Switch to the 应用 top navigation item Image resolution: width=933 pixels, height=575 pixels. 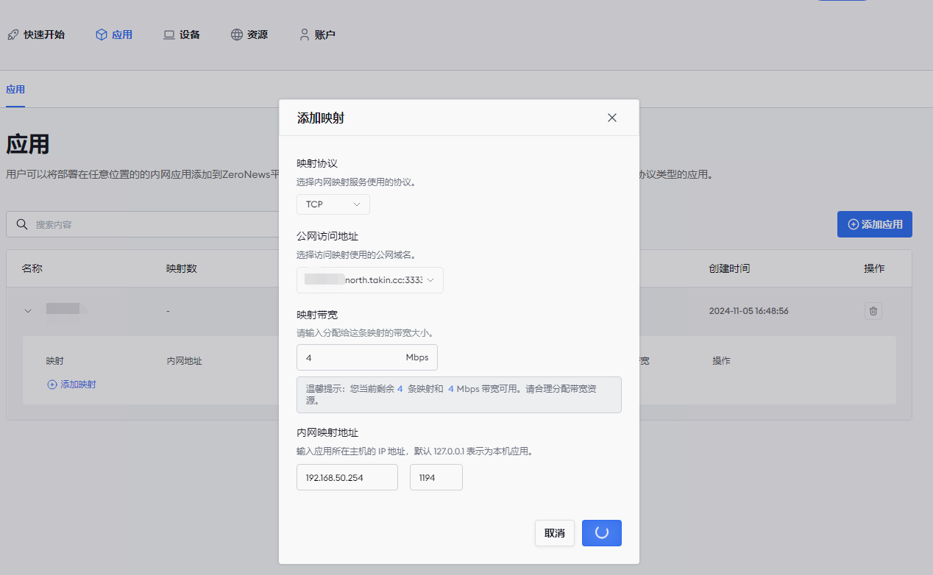(x=114, y=35)
